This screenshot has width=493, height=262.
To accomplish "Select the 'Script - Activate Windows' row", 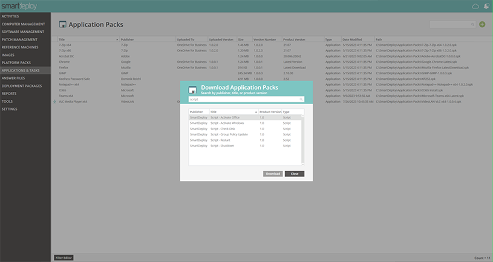I will click(x=245, y=123).
